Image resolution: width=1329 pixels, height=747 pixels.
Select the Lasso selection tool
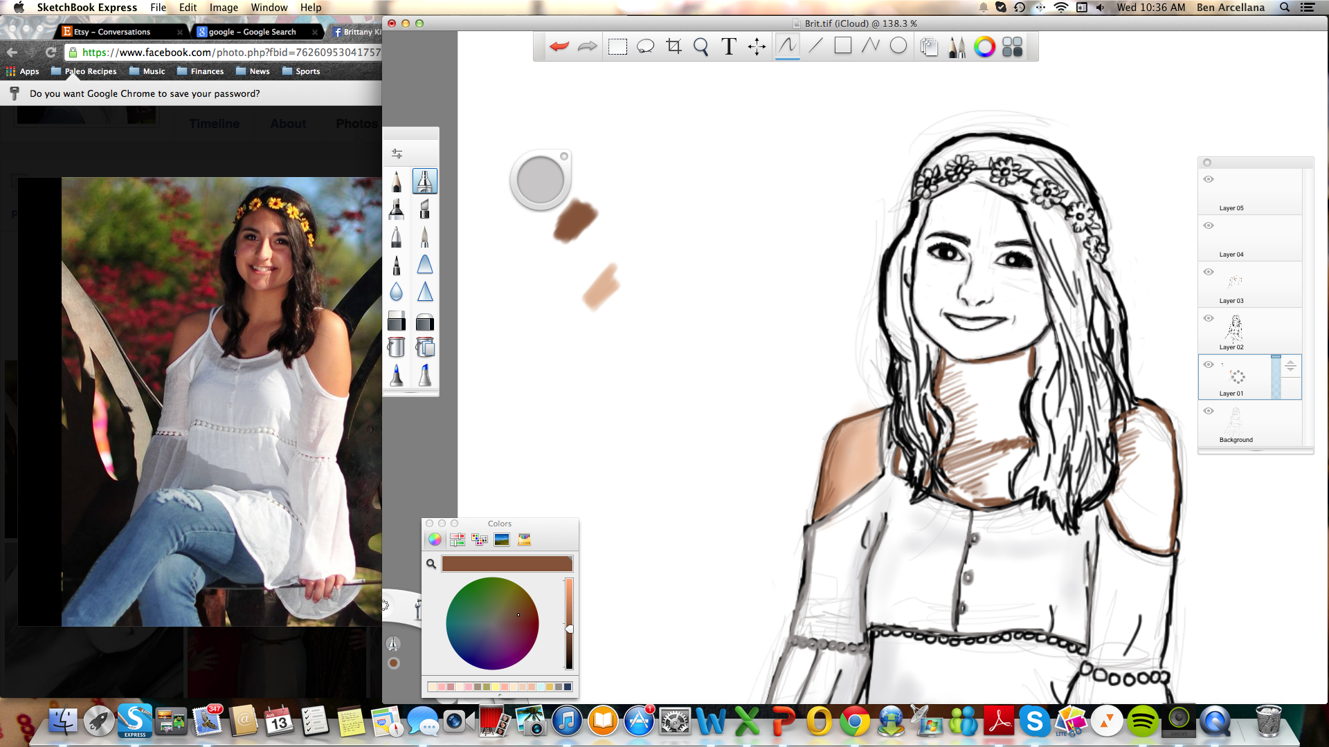(645, 46)
